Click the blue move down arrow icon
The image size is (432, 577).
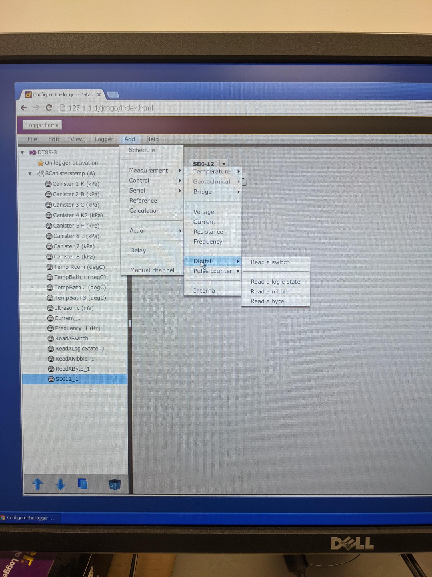60,484
